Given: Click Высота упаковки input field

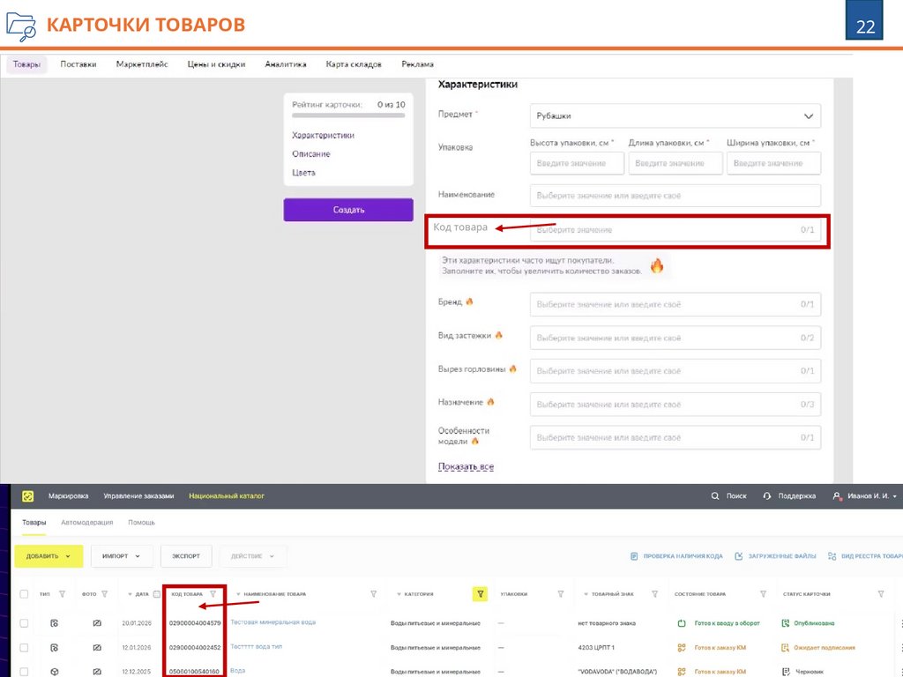Looking at the screenshot, I should 577,163.
